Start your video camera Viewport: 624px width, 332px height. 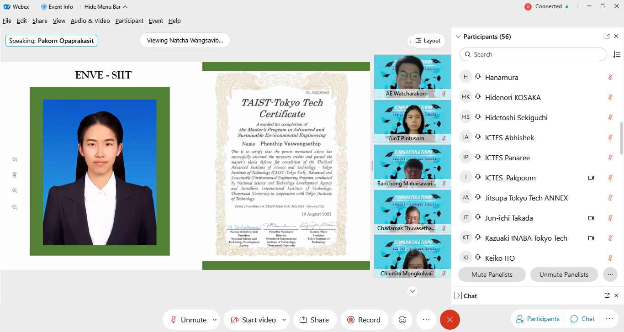(x=253, y=320)
